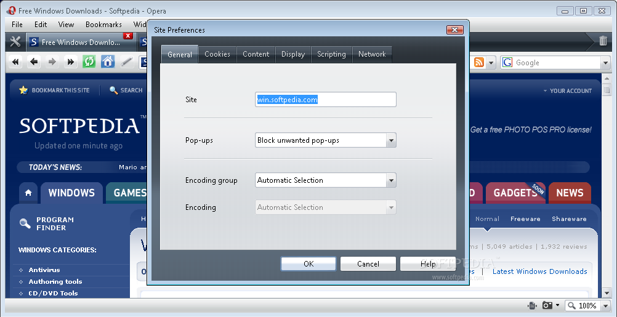The height and width of the screenshot is (317, 617).
Task: Open the News category tab
Action: click(x=570, y=193)
